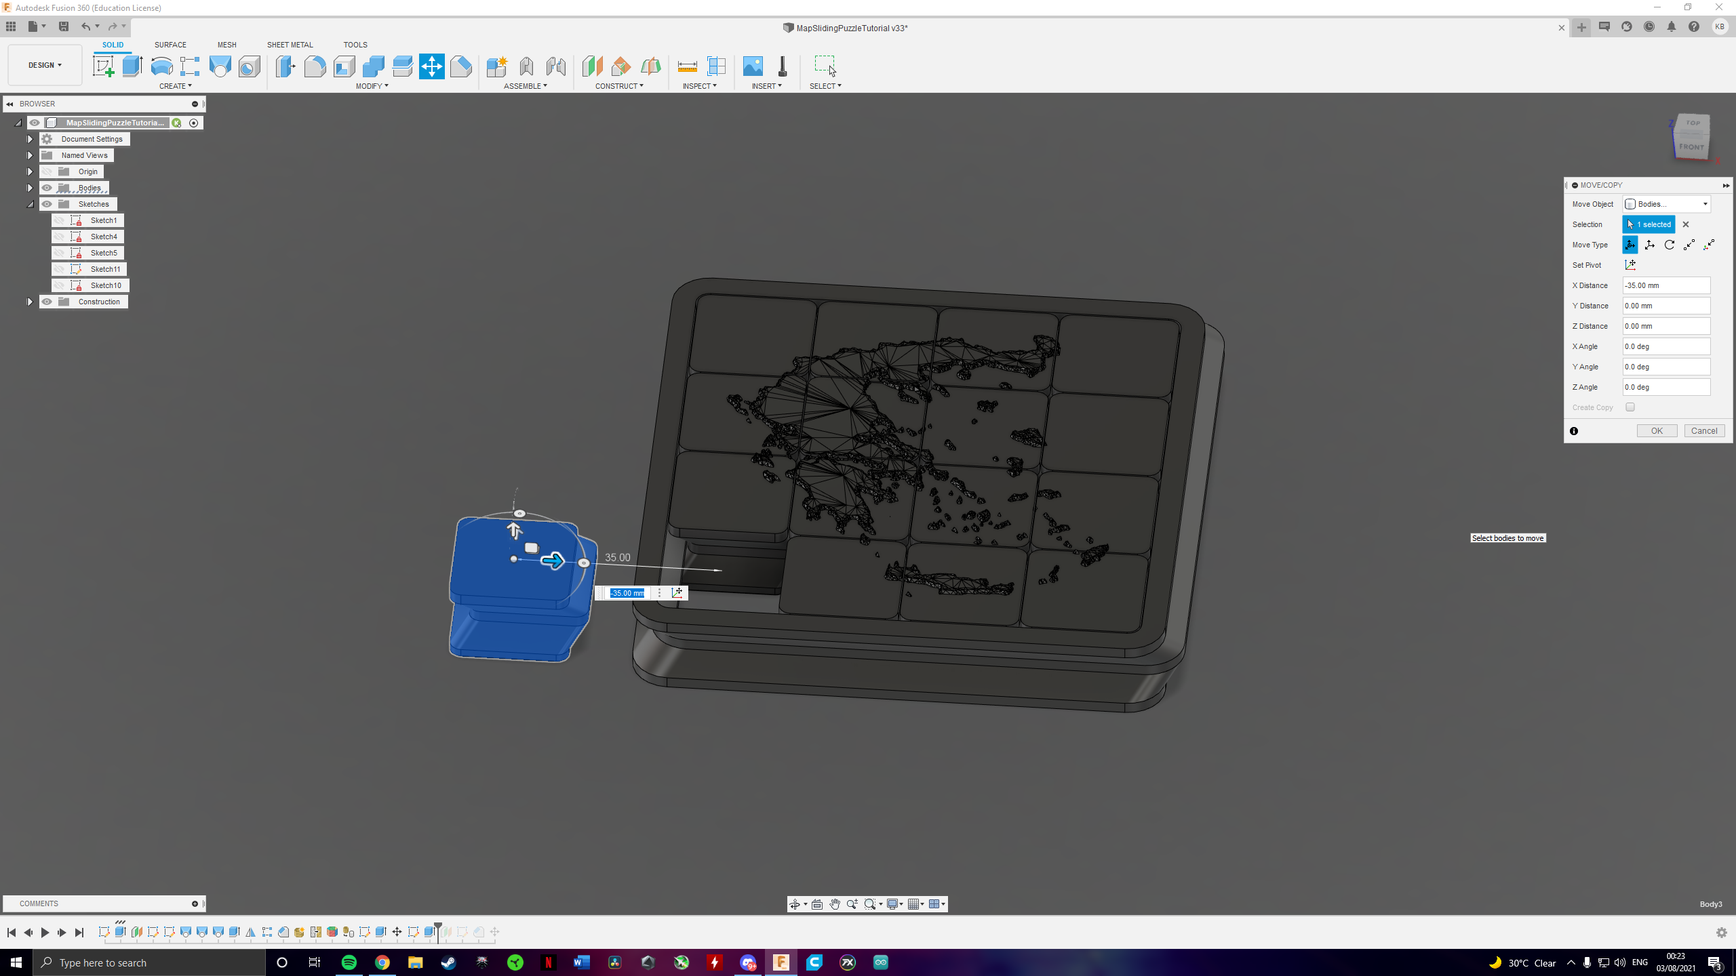Hide the Sketches folder with its eye icon

click(x=47, y=204)
